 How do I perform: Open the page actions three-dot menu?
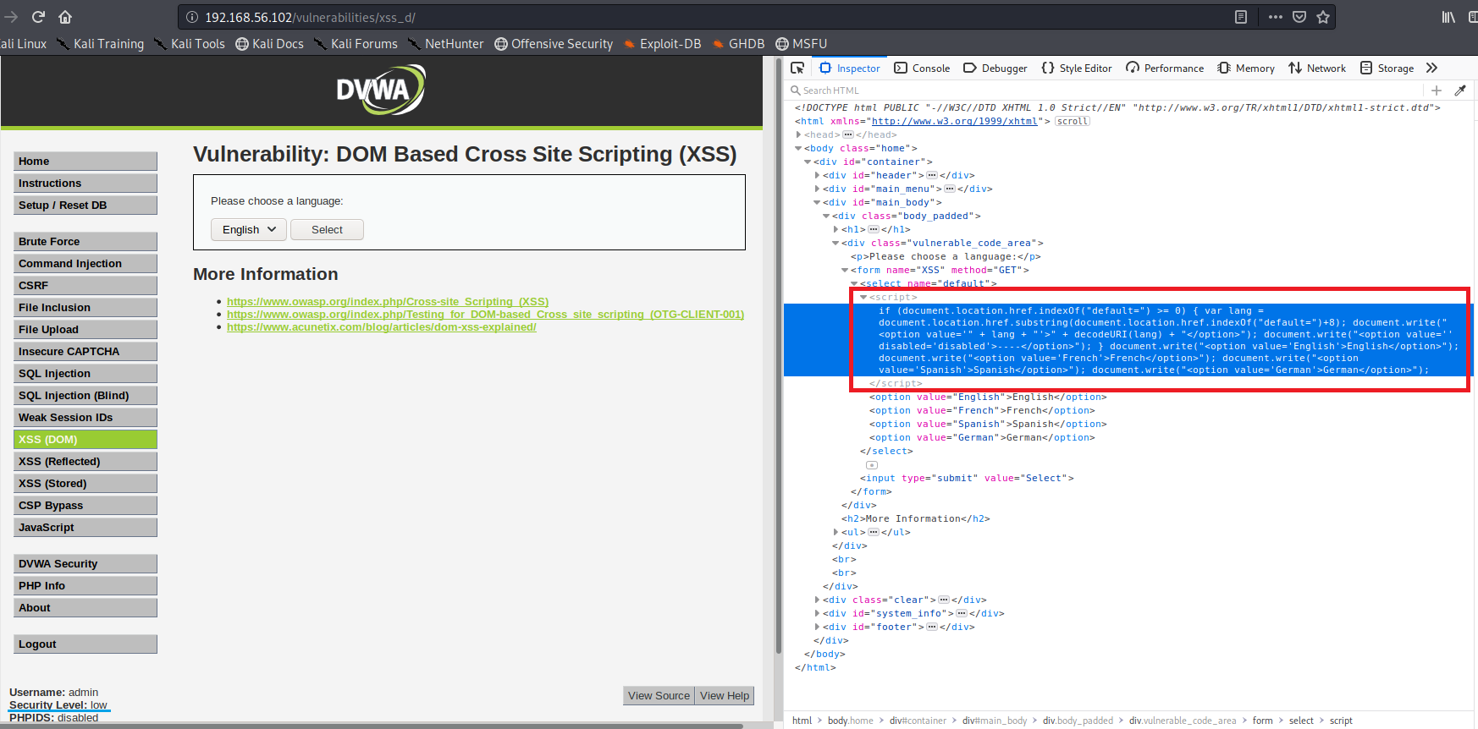[1276, 17]
